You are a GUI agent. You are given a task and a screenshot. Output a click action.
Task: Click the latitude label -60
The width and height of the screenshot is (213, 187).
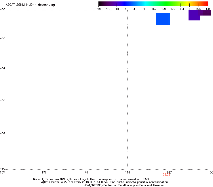click(3, 169)
